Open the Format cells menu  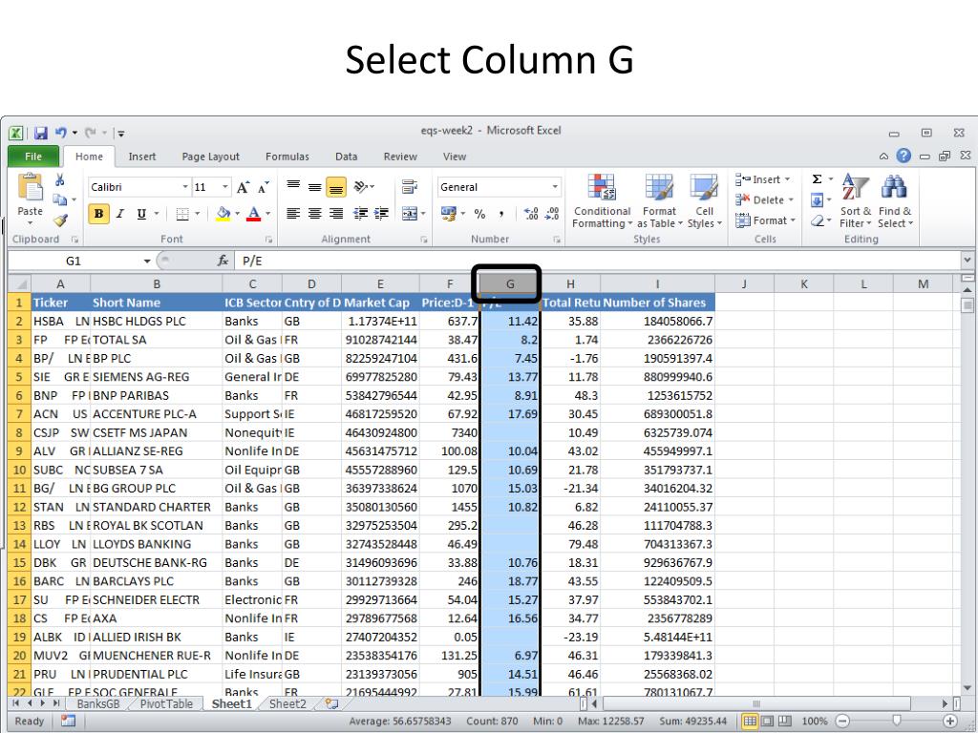765,220
